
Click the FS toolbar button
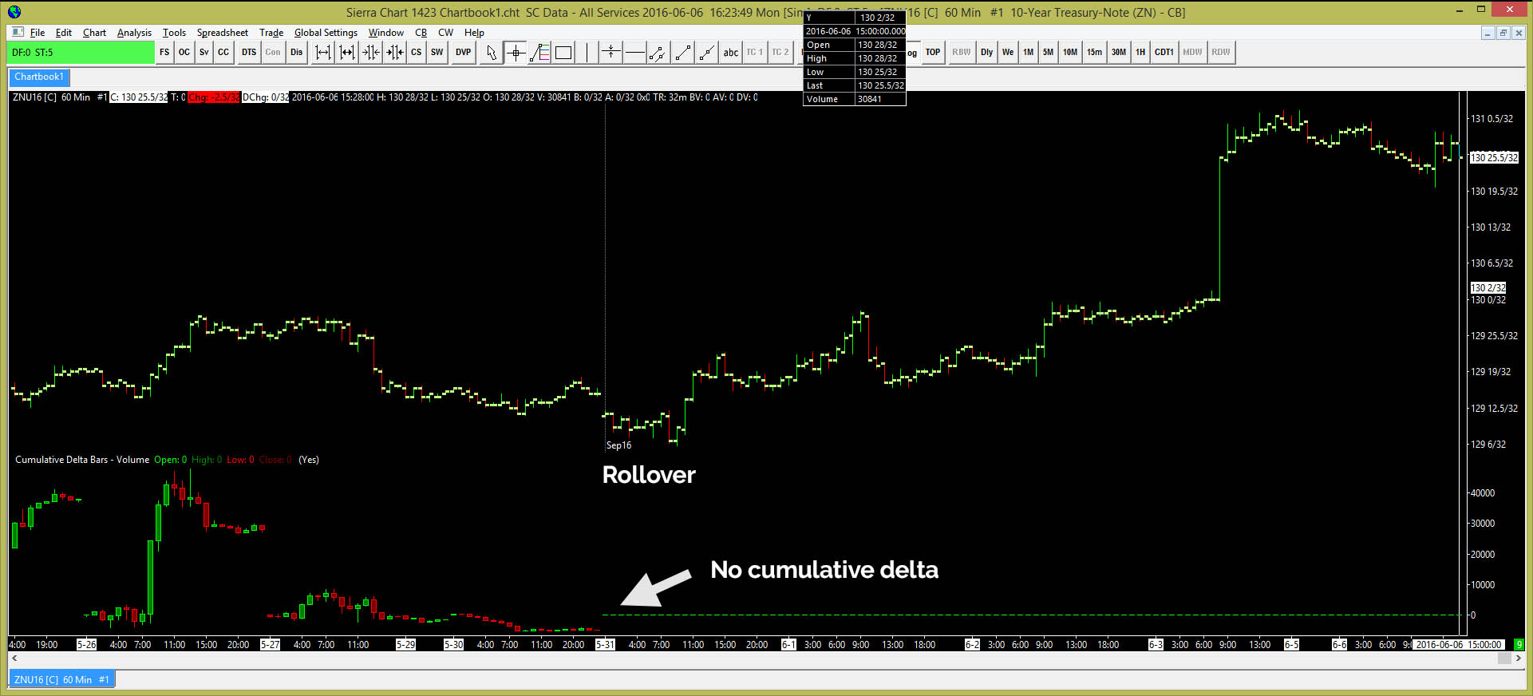point(164,53)
